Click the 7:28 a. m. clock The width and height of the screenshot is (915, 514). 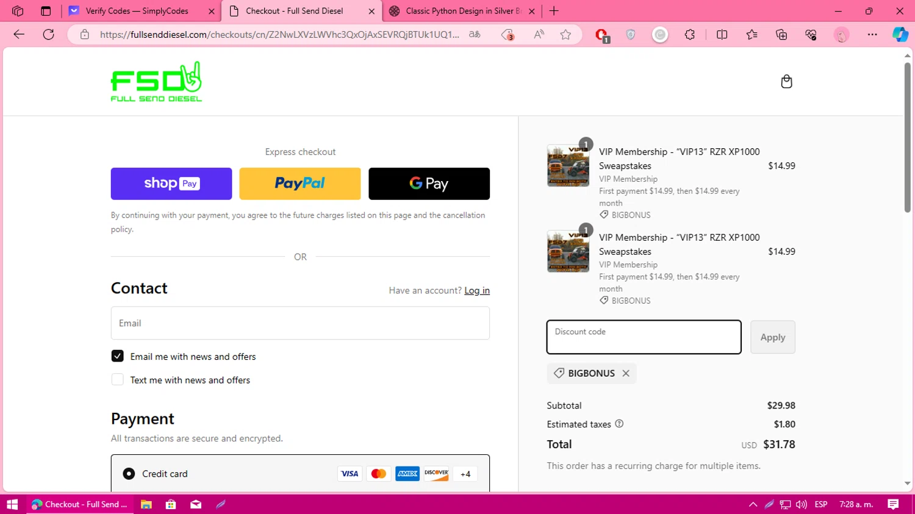tap(856, 504)
